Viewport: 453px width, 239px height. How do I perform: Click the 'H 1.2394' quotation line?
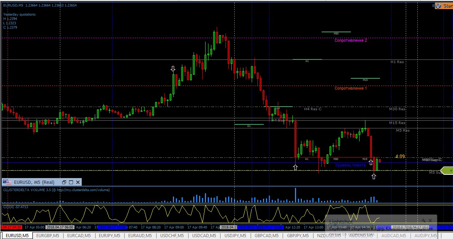click(10, 19)
